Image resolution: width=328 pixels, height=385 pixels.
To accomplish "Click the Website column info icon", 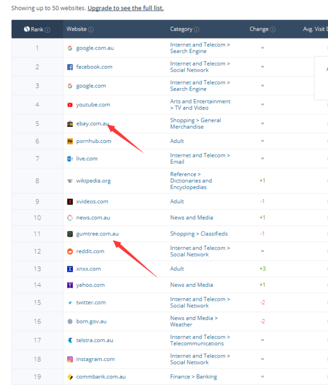I will coord(91,29).
